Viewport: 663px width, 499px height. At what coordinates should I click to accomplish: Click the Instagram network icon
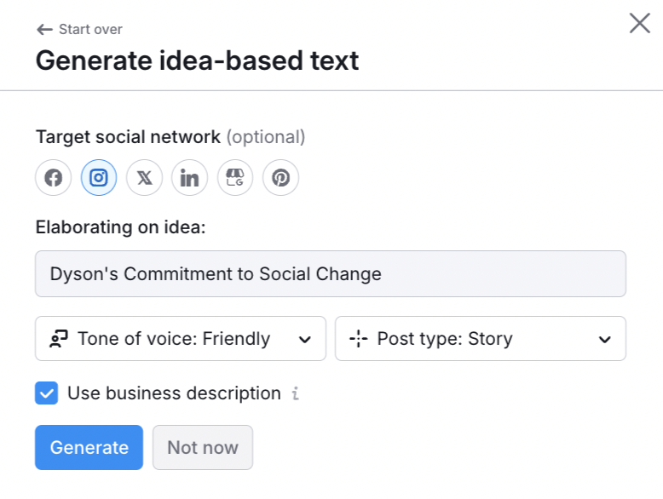(99, 178)
